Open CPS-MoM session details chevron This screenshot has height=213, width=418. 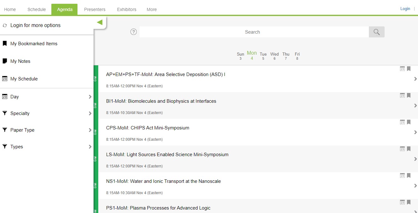[x=415, y=132]
